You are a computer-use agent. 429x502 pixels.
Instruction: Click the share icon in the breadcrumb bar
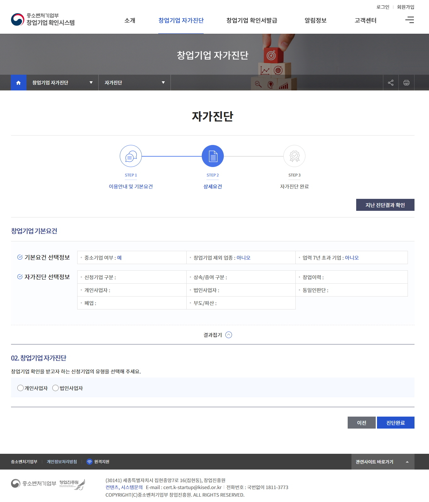coord(391,83)
